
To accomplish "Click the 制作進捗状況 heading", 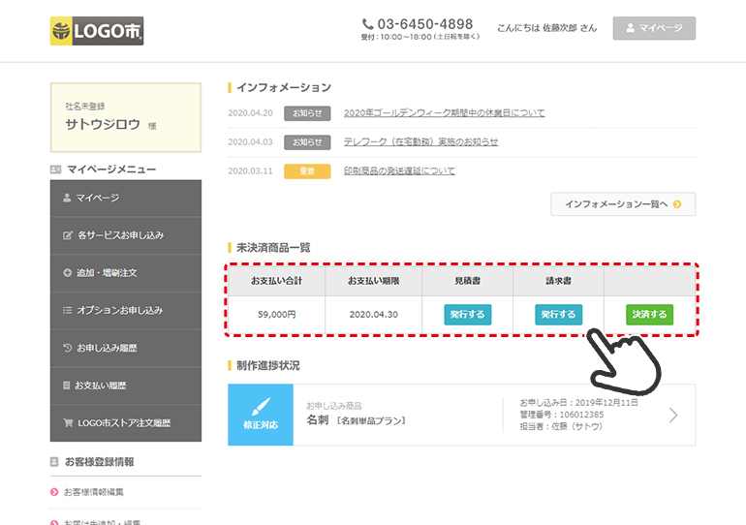I will click(267, 366).
